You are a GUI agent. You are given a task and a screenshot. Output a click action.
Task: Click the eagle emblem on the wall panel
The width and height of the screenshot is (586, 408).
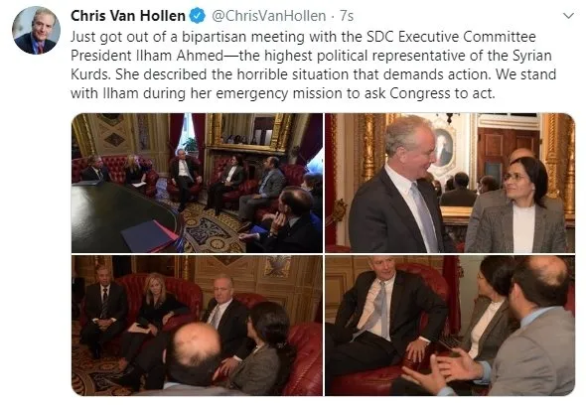click(277, 266)
